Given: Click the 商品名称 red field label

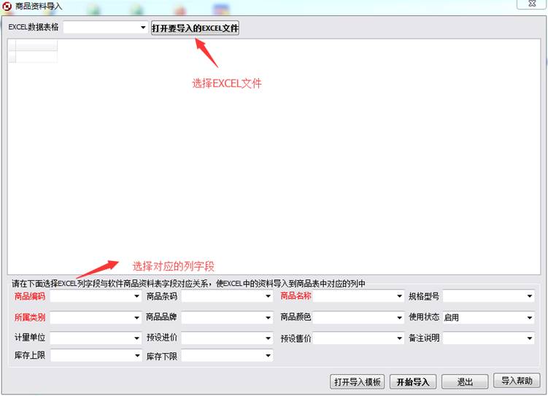Looking at the screenshot, I should point(296,296).
